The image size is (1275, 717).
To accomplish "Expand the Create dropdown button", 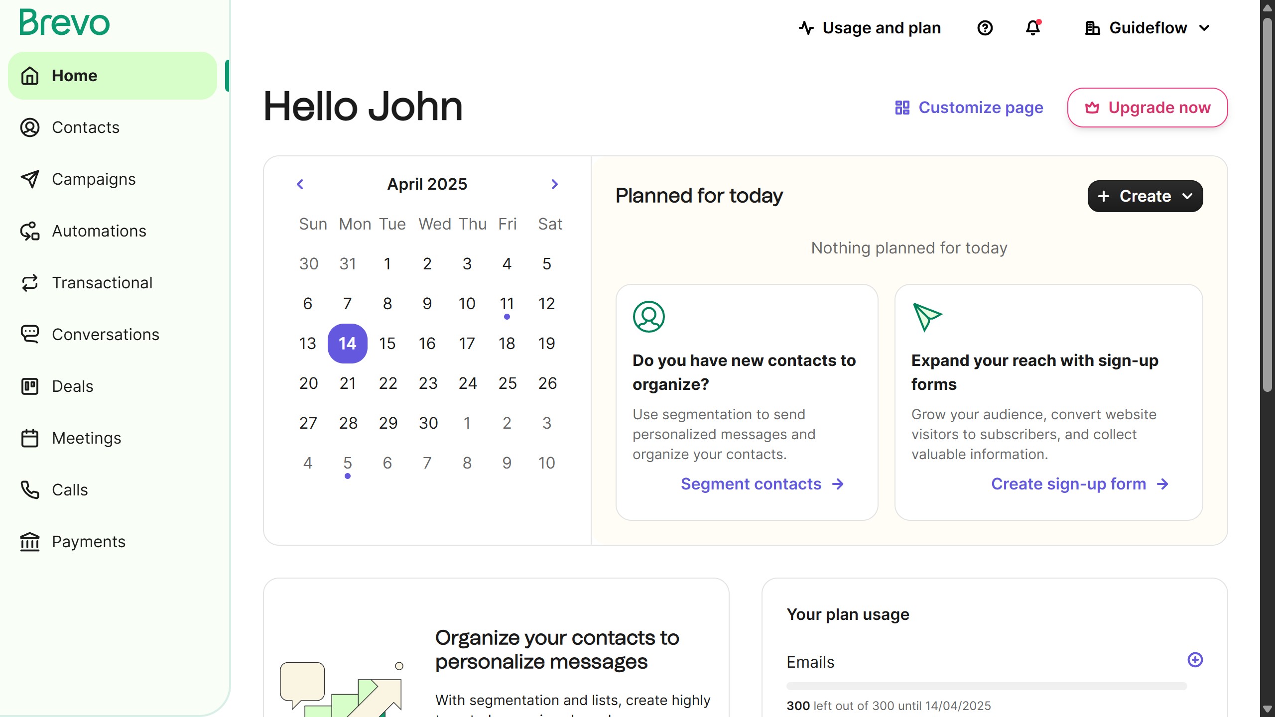I will [x=1145, y=196].
